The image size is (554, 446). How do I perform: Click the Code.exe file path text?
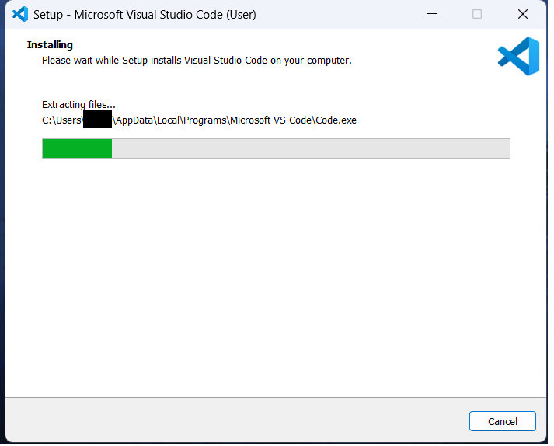336,120
